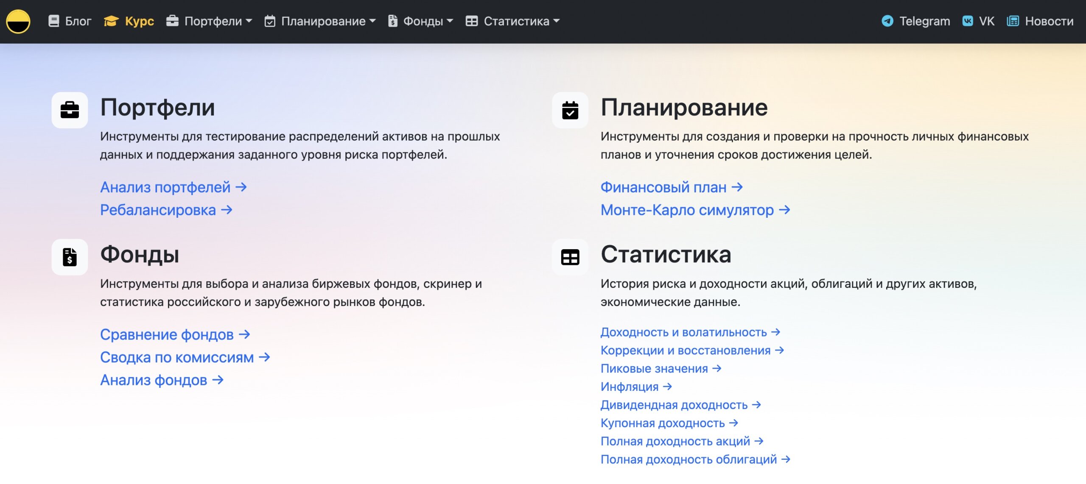Viewport: 1086px width, 484px height.
Task: Click the briefcase tile beside Портфели heading
Action: pyautogui.click(x=70, y=110)
